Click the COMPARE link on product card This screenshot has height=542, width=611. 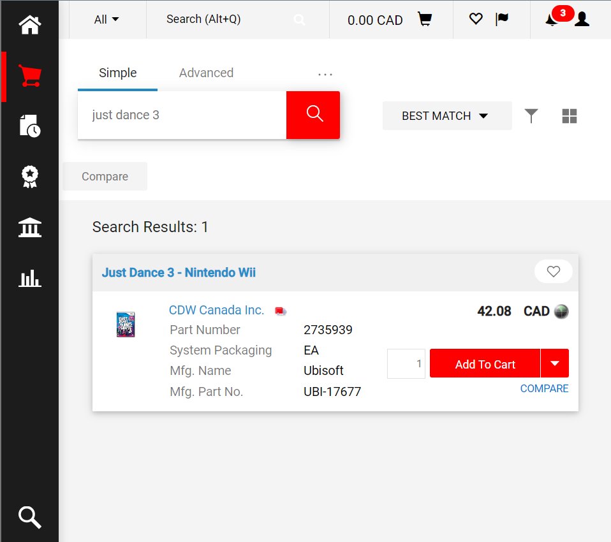click(545, 388)
